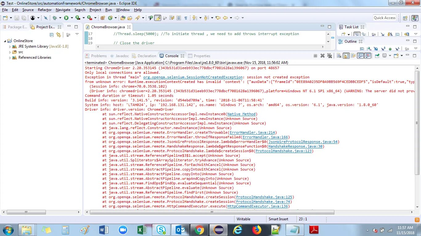Open Chrome from the Windows taskbar
The width and height of the screenshot is (421, 236).
(x=199, y=230)
